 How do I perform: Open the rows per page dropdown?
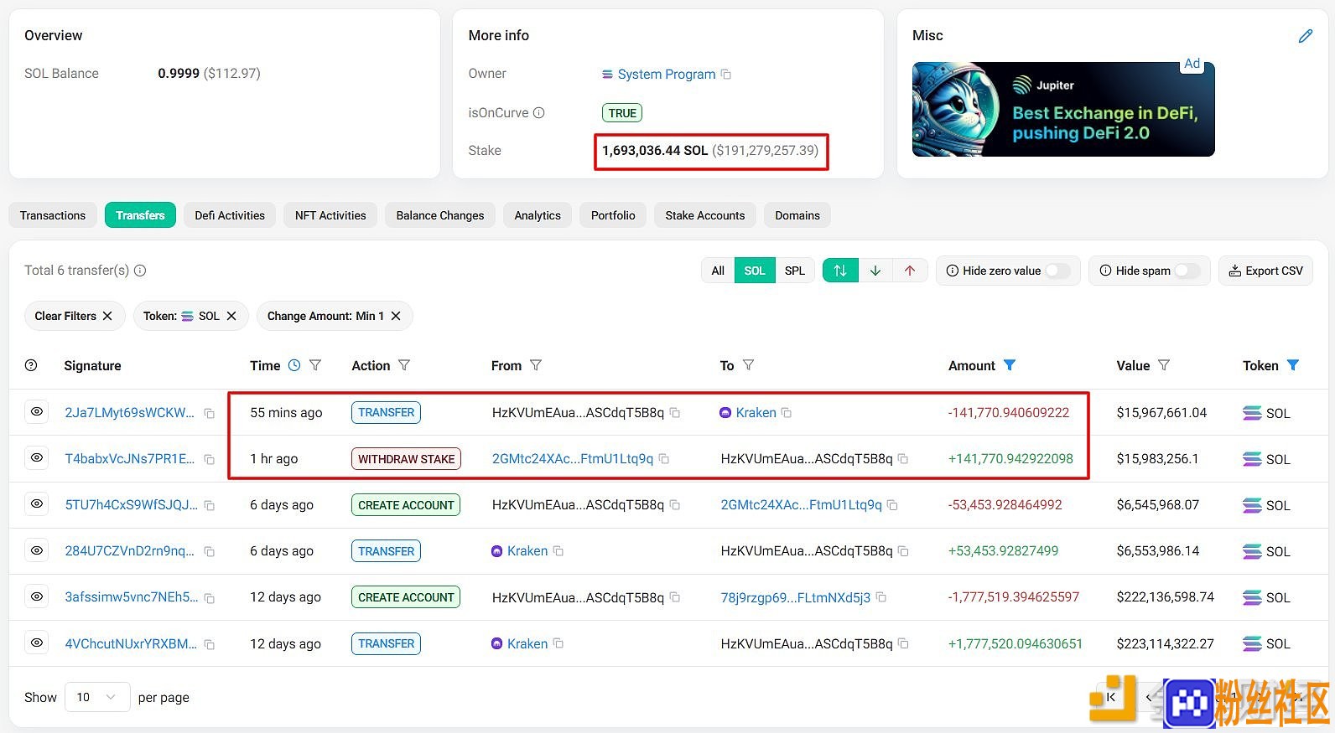pos(97,697)
